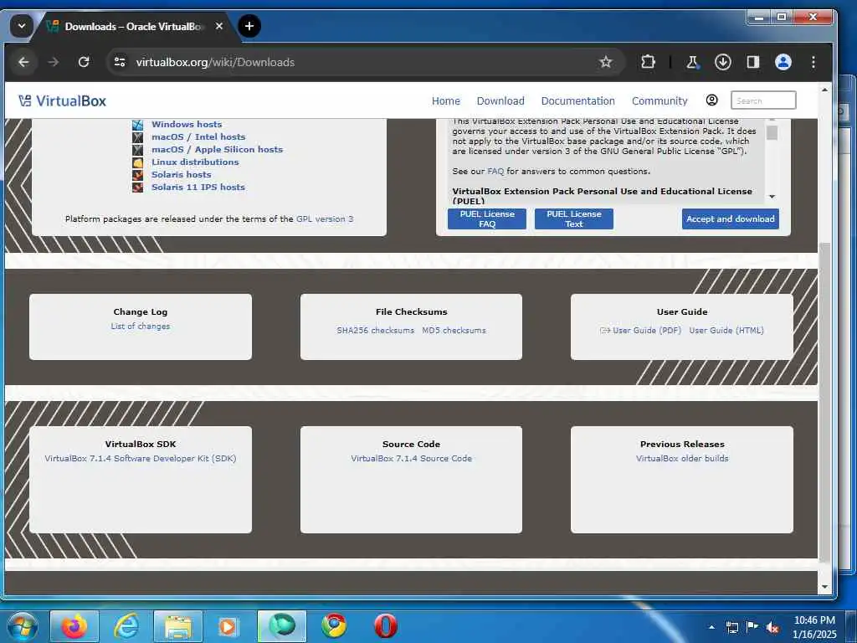Click the page scrollbar up arrow
The width and height of the screenshot is (857, 643).
pos(824,90)
